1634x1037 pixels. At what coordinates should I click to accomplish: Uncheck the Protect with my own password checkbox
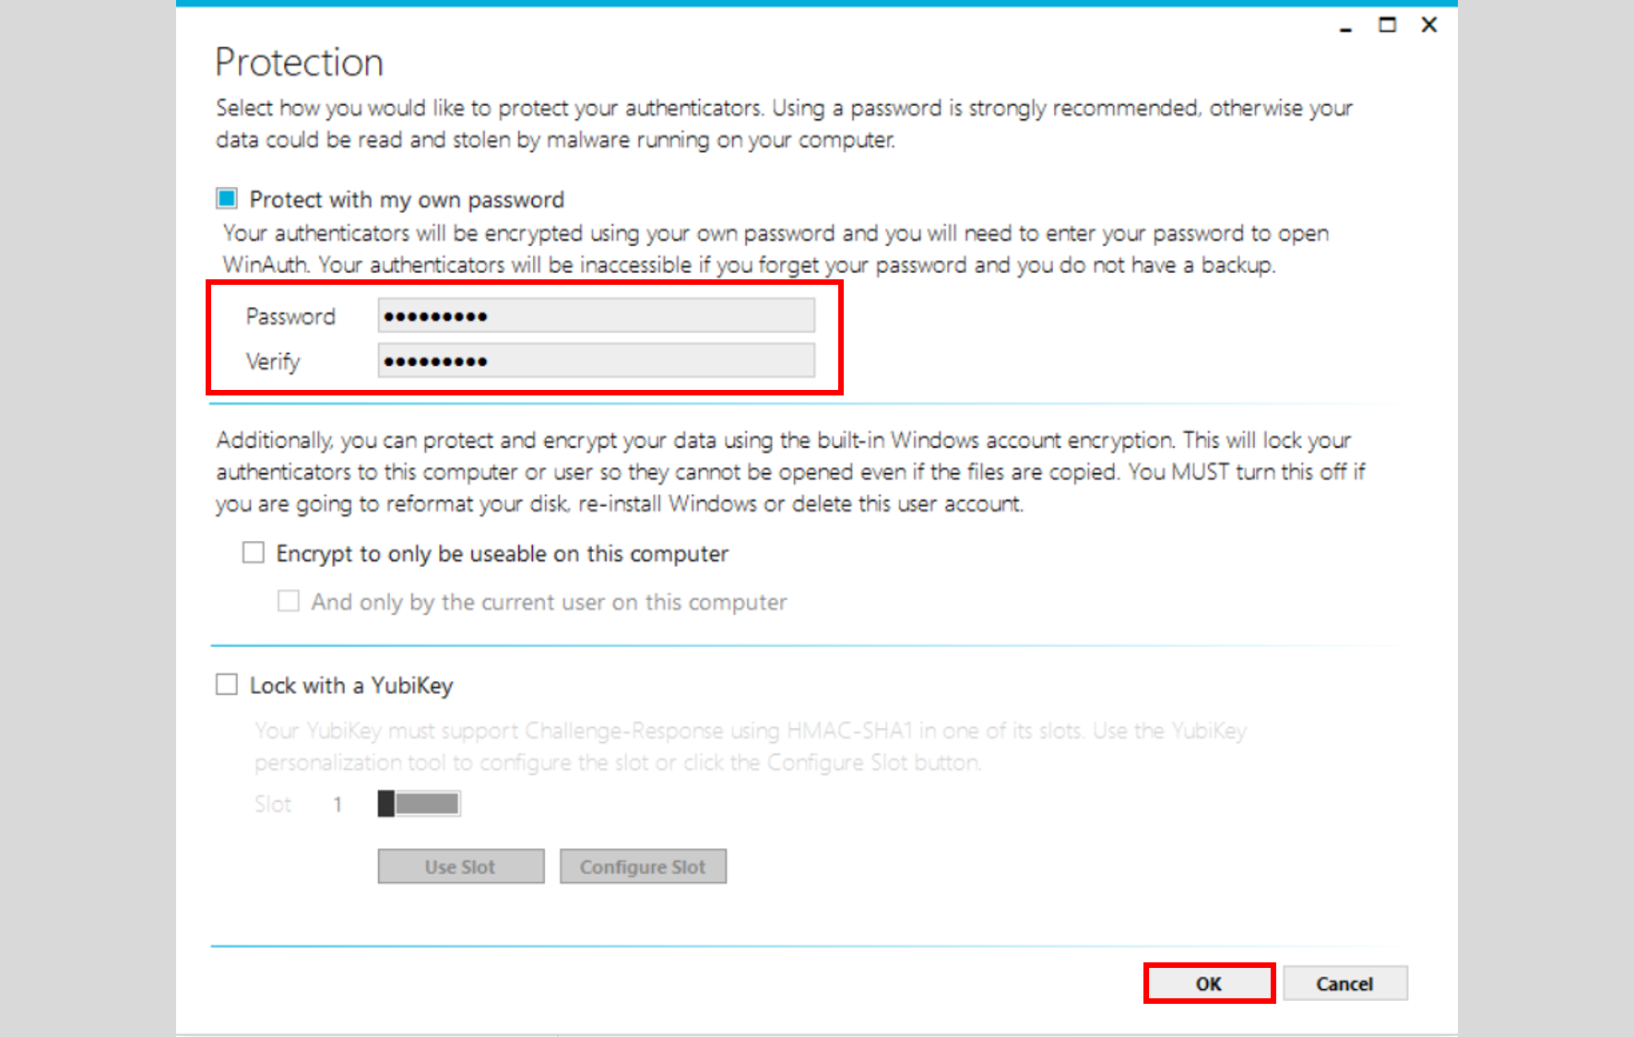227,199
